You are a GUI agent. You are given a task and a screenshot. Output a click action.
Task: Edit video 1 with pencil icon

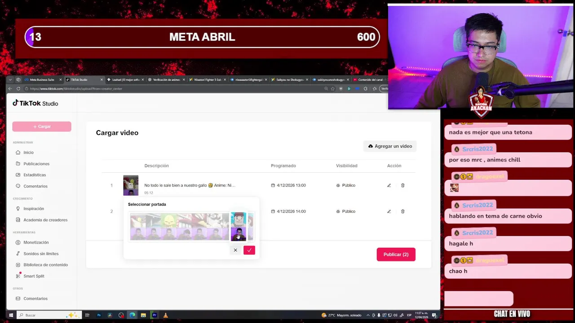(x=389, y=185)
